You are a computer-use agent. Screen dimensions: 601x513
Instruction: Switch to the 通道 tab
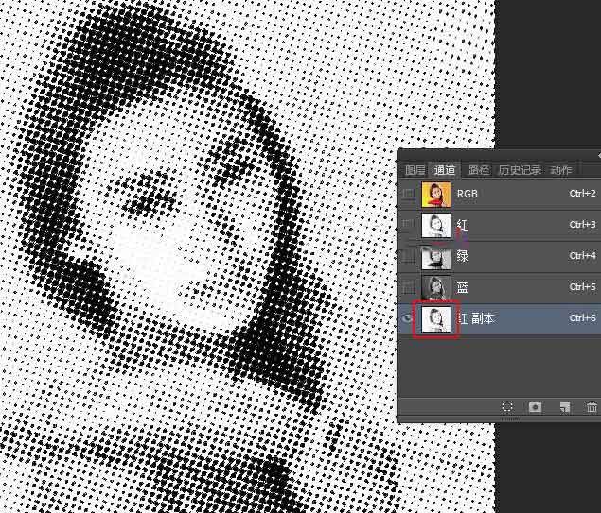pos(445,170)
